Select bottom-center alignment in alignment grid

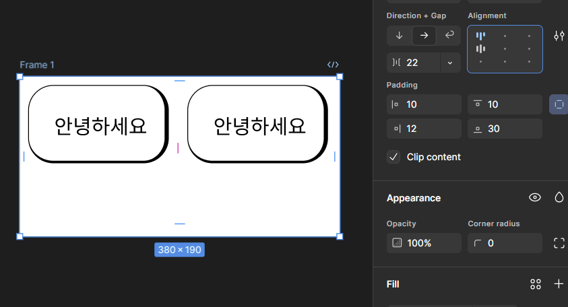pos(505,62)
